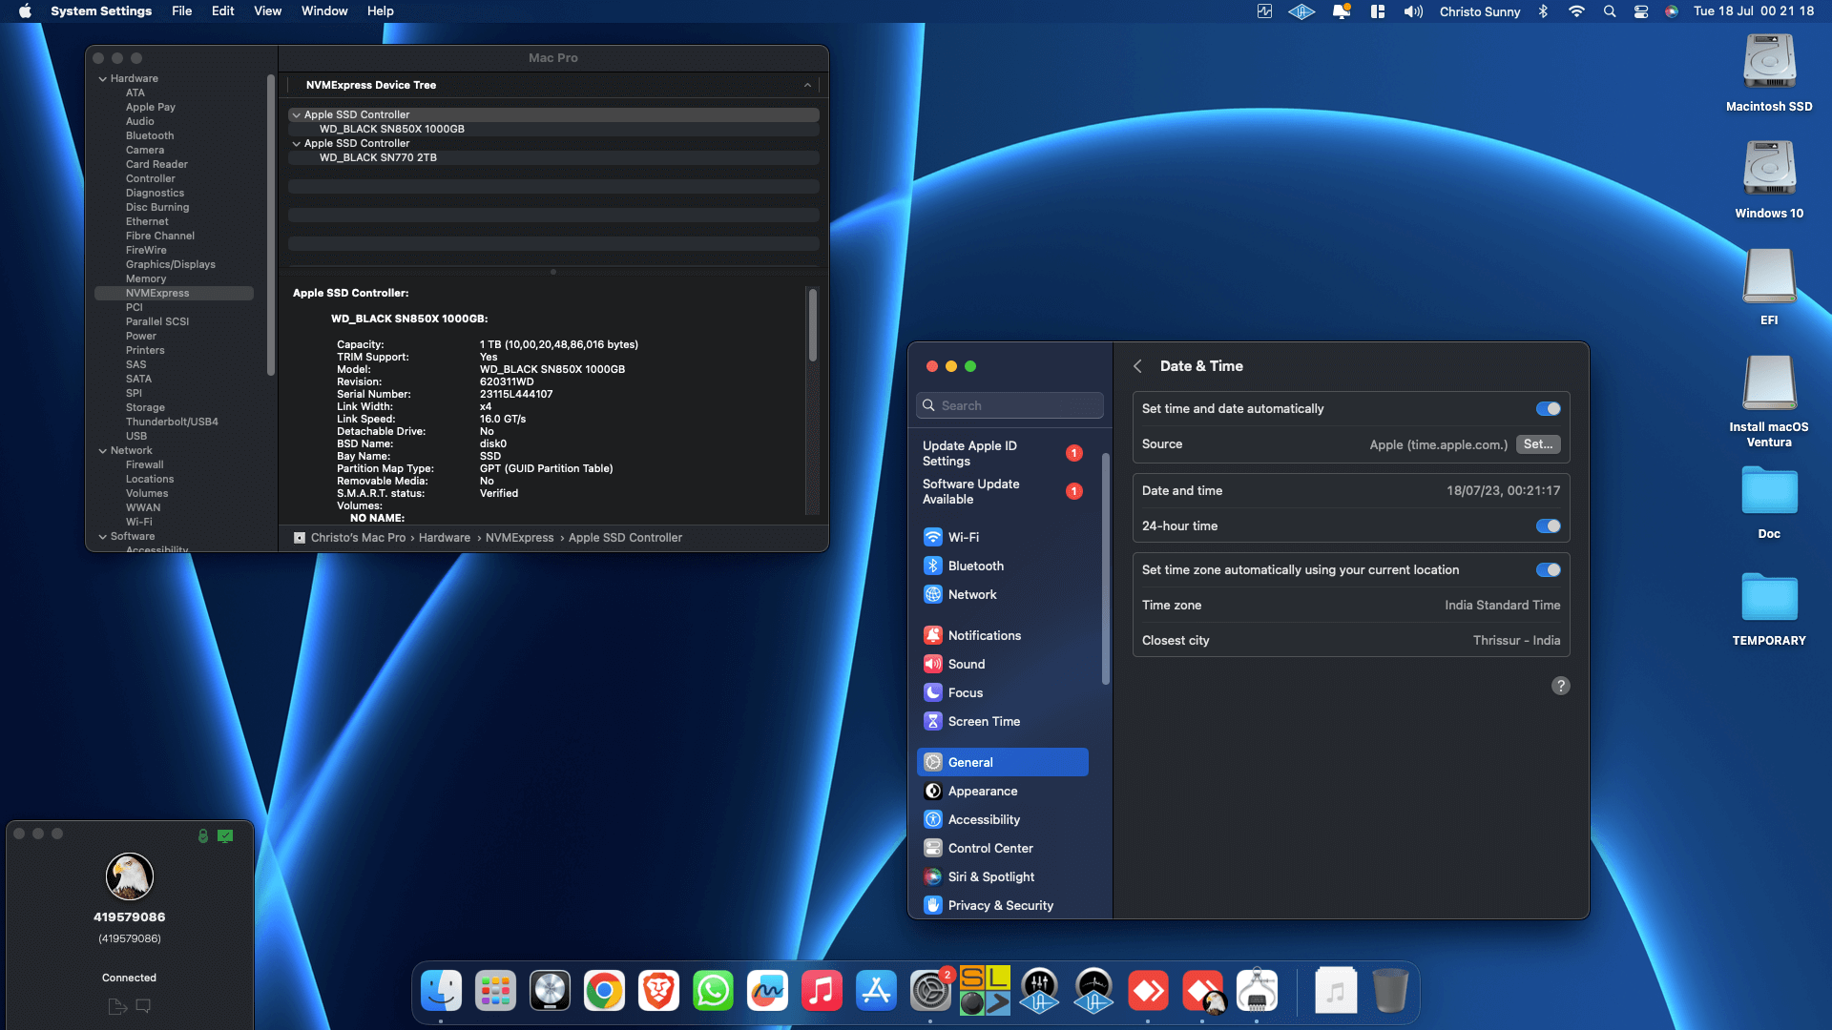1832x1030 pixels.
Task: Click Wi-Fi status icon in the menu bar
Action: pyautogui.click(x=1576, y=11)
